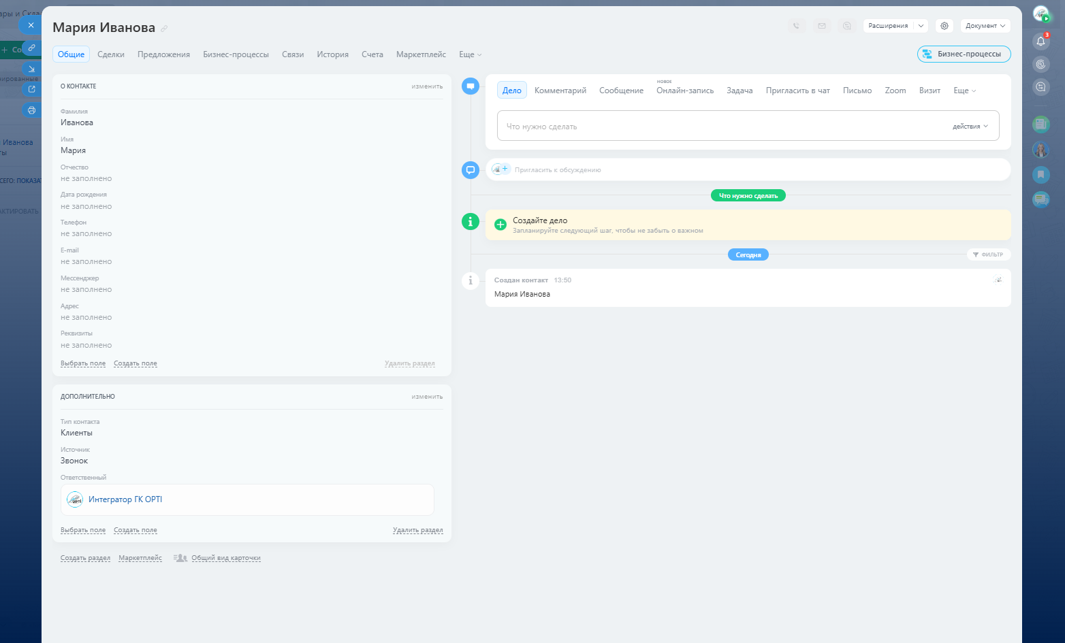Open the действия dropdown in the activity field
This screenshot has width=1065, height=643.
[x=970, y=127]
